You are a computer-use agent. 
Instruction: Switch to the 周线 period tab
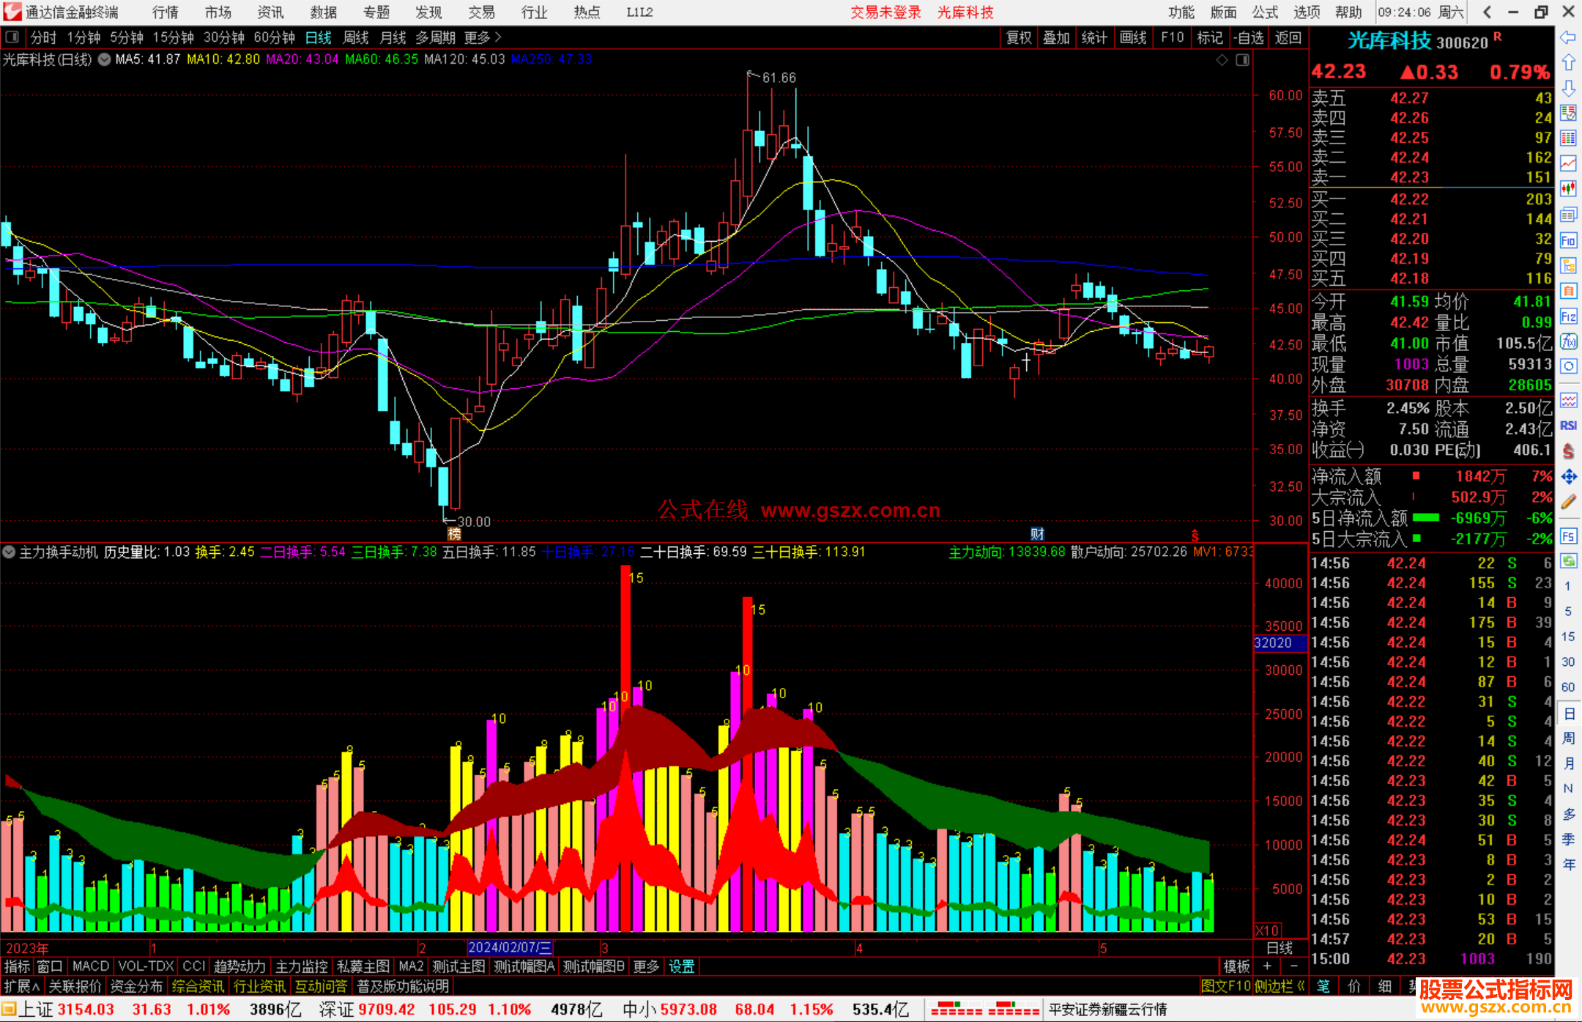tap(356, 37)
